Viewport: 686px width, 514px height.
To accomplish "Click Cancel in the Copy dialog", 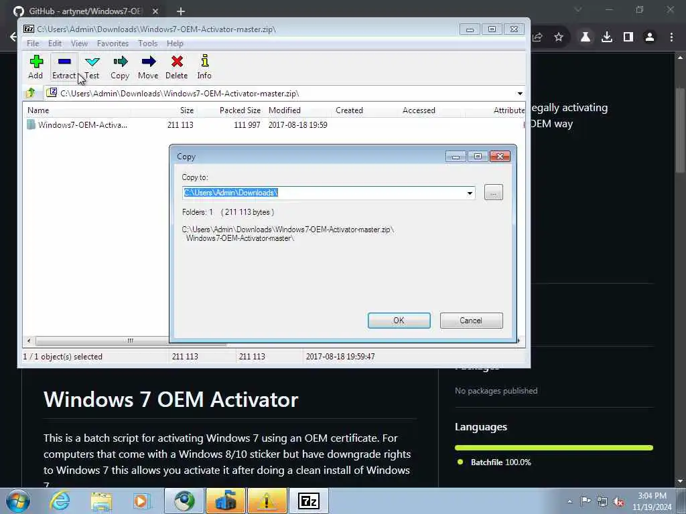I will (471, 321).
